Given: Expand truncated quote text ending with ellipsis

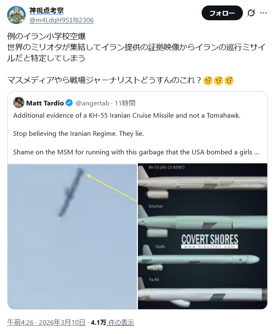Looking at the screenshot, I should pos(256,152).
